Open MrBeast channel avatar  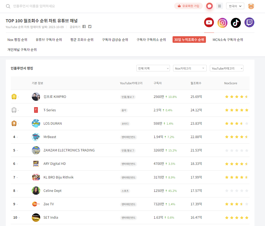[36, 137]
